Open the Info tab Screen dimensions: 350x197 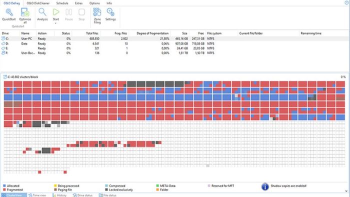(109, 3)
